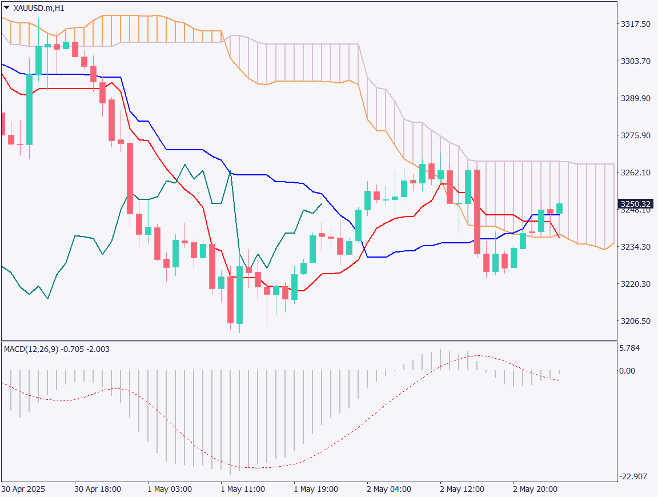The height and width of the screenshot is (497, 658).
Task: Open the dropdown triangle beside XAUUSD.m,H1
Action: tap(6, 8)
